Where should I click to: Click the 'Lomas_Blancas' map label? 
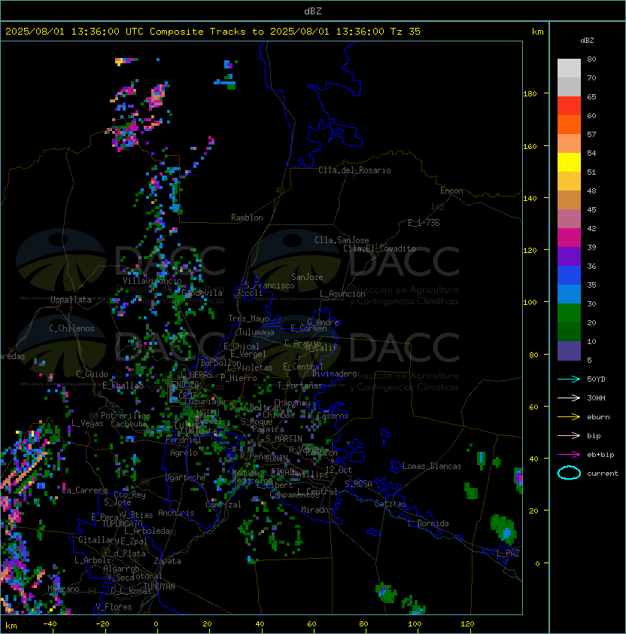coord(432,466)
